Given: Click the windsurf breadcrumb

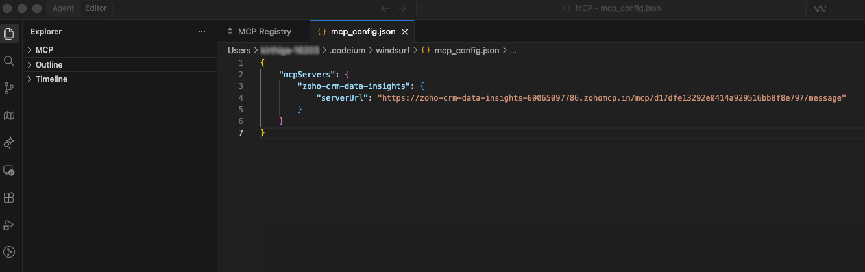Looking at the screenshot, I should click(x=393, y=50).
